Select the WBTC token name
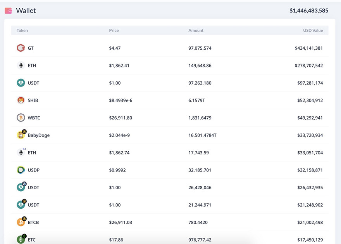The height and width of the screenshot is (244, 341). coord(34,118)
